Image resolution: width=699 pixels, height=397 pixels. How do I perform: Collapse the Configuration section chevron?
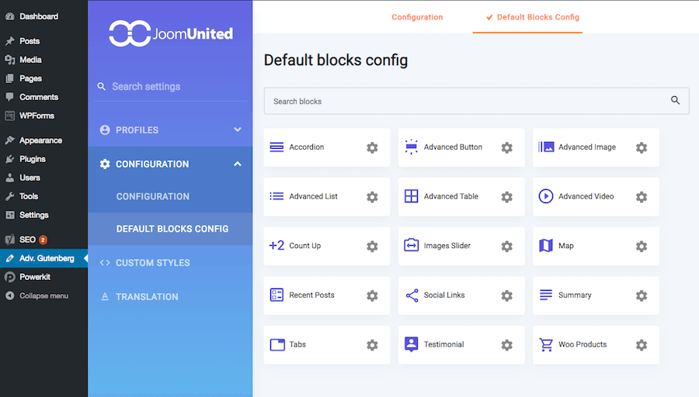[x=238, y=164]
